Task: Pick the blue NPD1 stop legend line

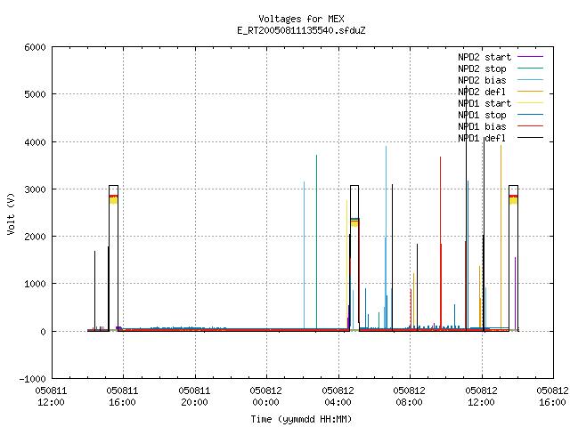Action: tap(531, 115)
